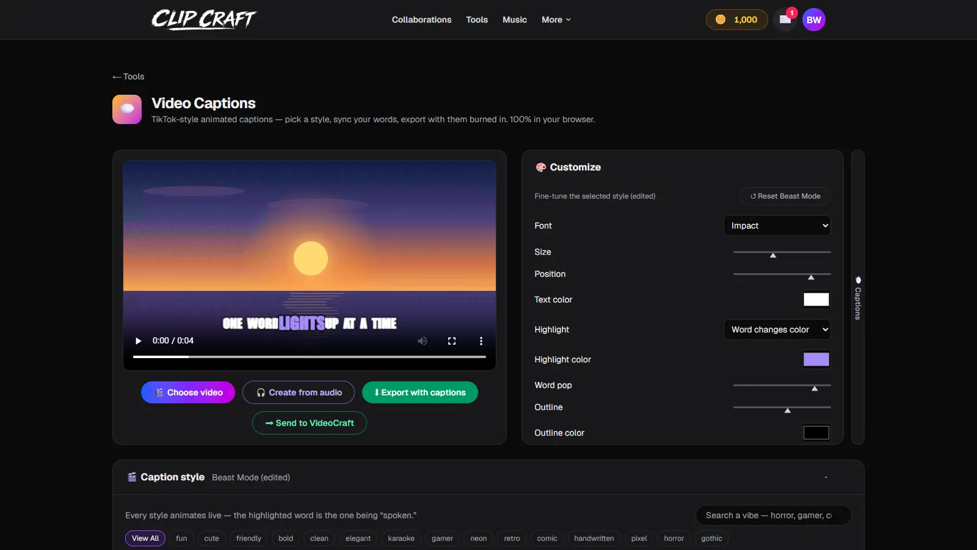Screen dimensions: 977x550
Task: Mute the video volume icon
Action: pos(422,341)
